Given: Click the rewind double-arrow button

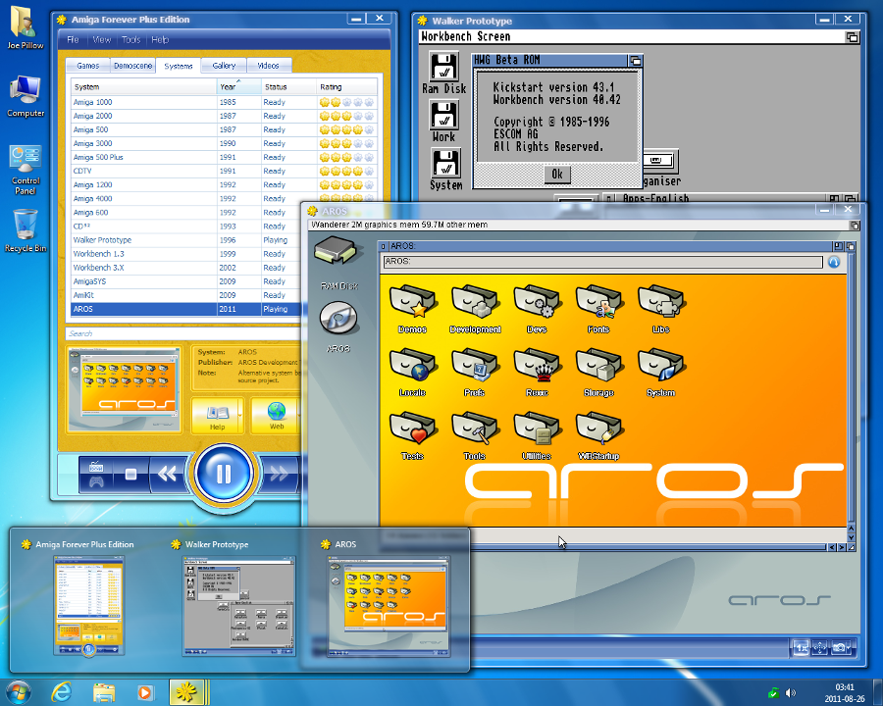Looking at the screenshot, I should [x=168, y=476].
